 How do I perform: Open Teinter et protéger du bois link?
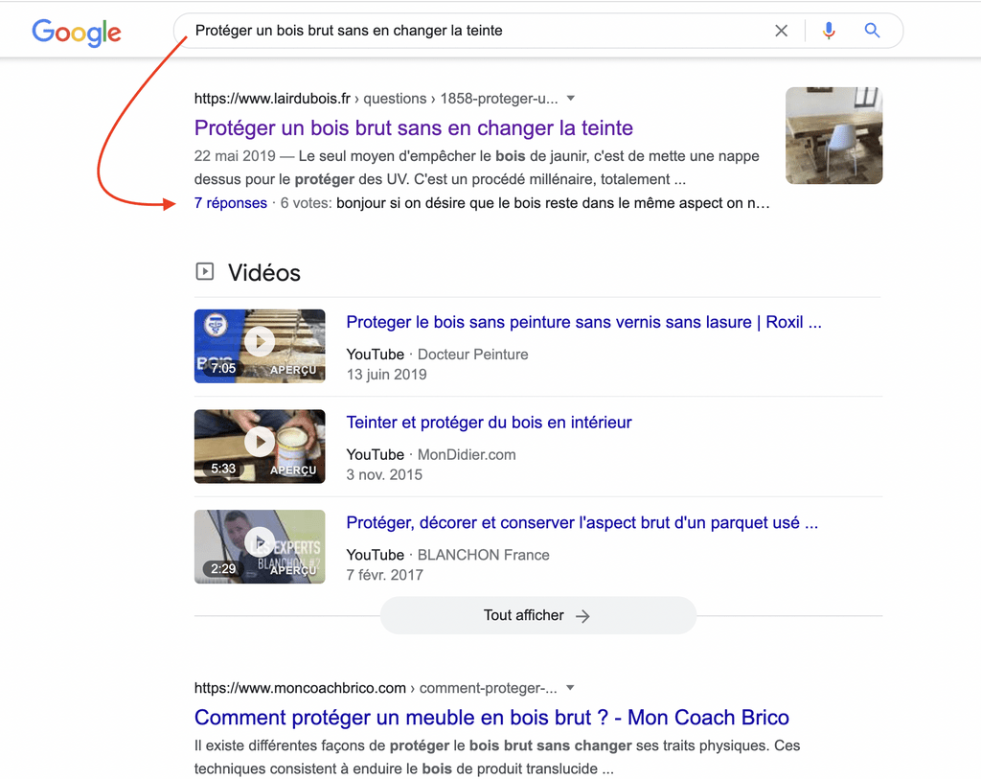point(489,422)
